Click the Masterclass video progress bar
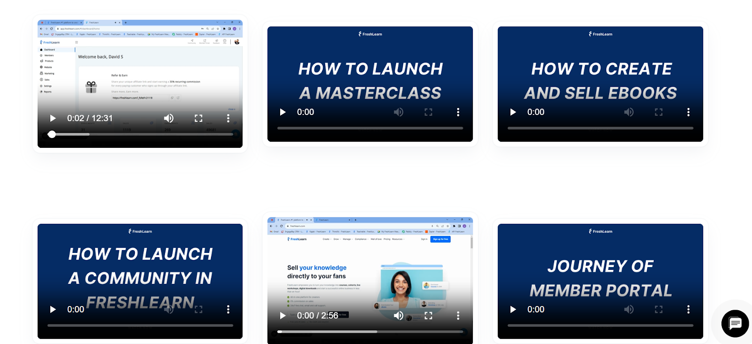 (370, 128)
